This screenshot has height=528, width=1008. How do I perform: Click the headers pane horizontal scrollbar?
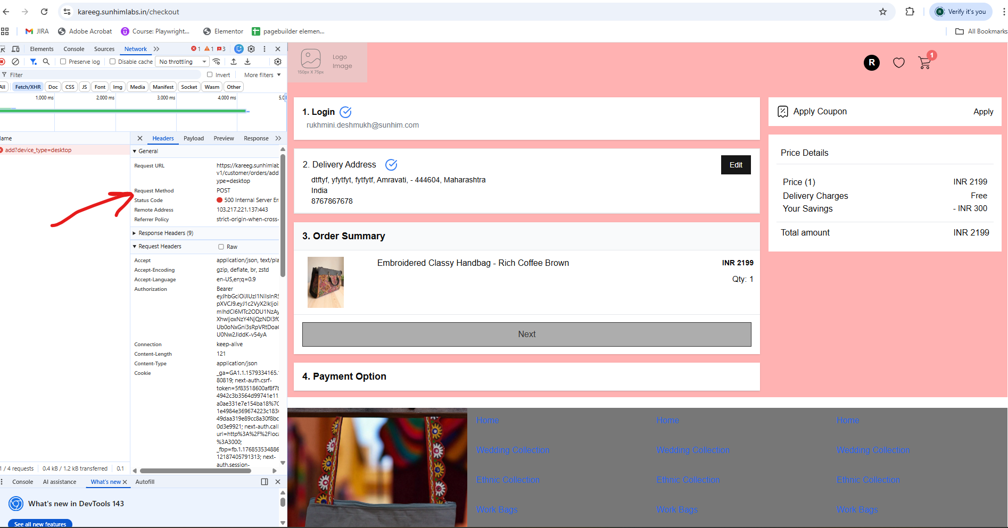[196, 471]
